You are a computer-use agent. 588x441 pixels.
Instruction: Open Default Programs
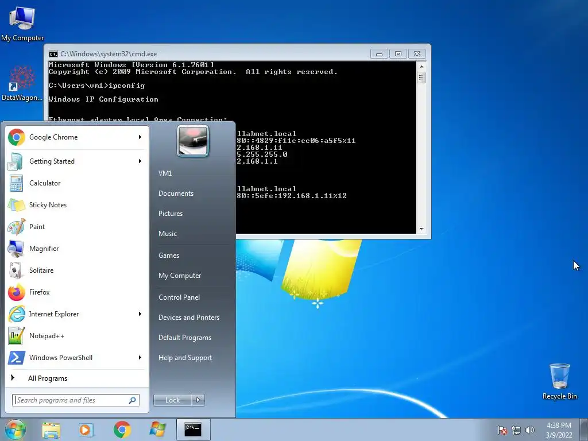(x=185, y=338)
